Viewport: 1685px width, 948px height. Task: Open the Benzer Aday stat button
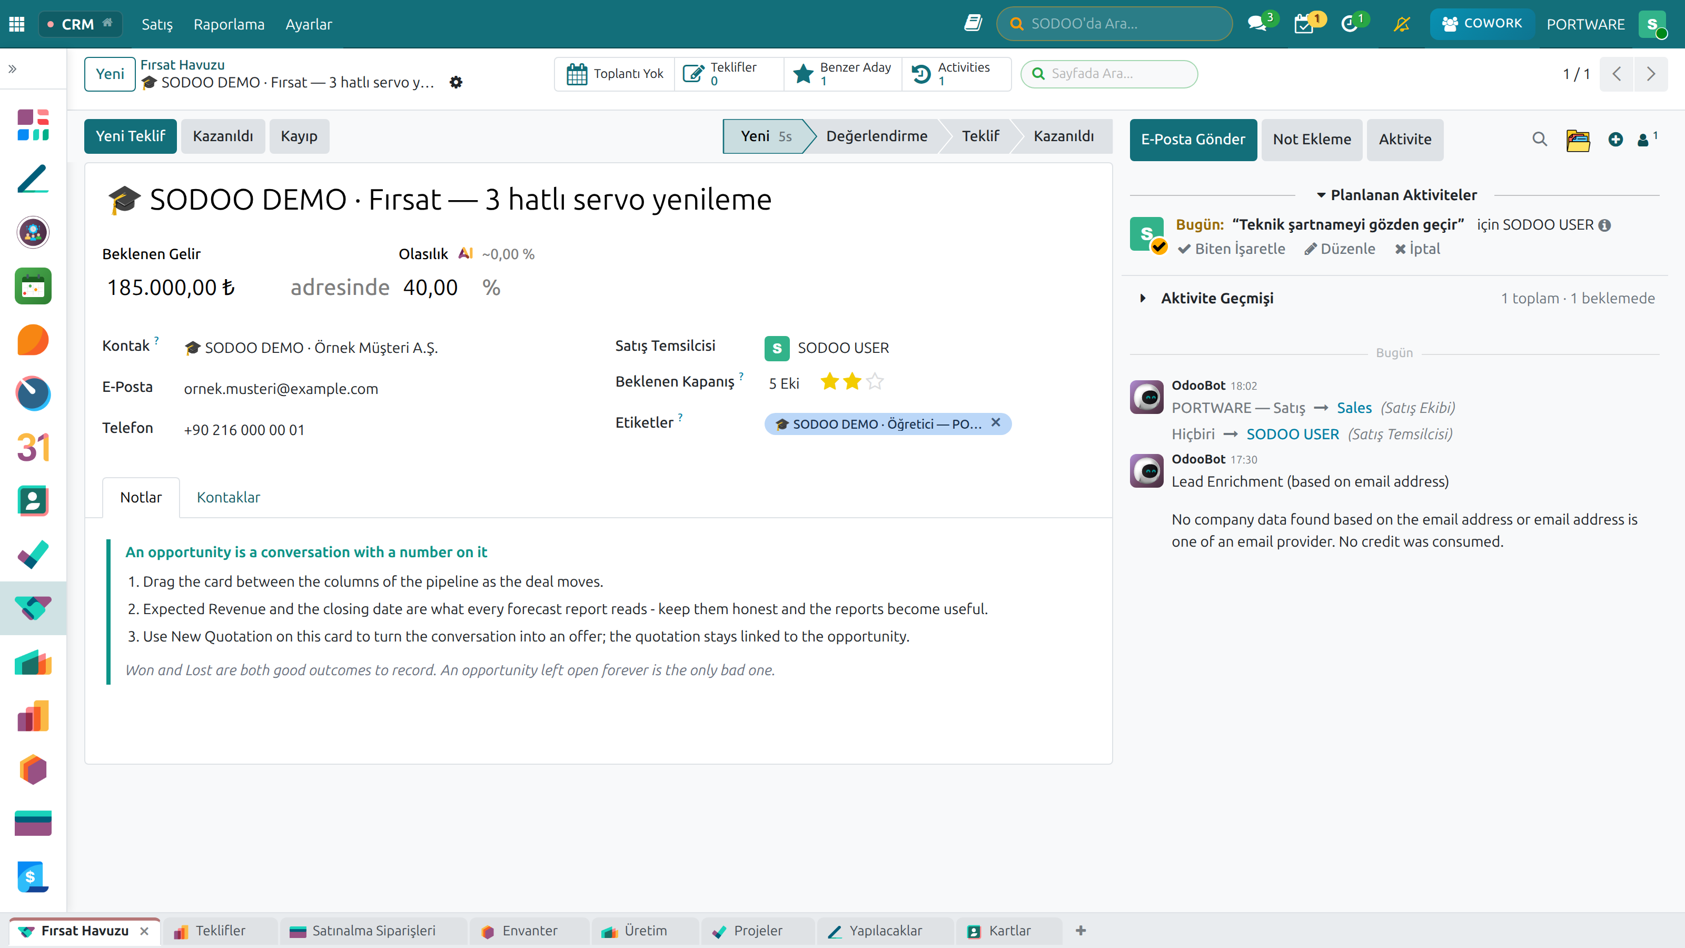pyautogui.click(x=843, y=74)
